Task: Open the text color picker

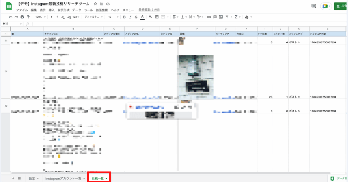Action: (142, 17)
